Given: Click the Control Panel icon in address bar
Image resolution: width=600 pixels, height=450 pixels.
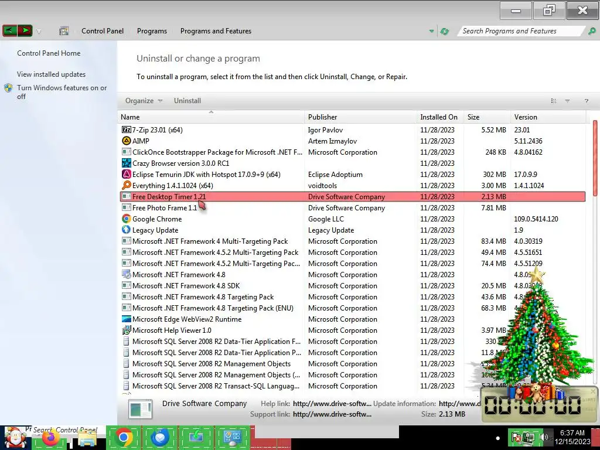Looking at the screenshot, I should pyautogui.click(x=64, y=31).
